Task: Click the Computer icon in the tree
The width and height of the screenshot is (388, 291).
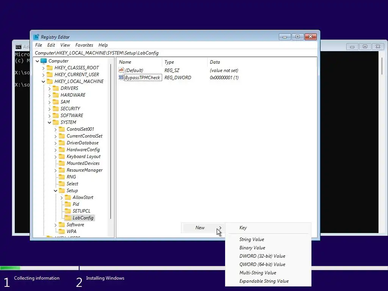Action: tap(44, 61)
